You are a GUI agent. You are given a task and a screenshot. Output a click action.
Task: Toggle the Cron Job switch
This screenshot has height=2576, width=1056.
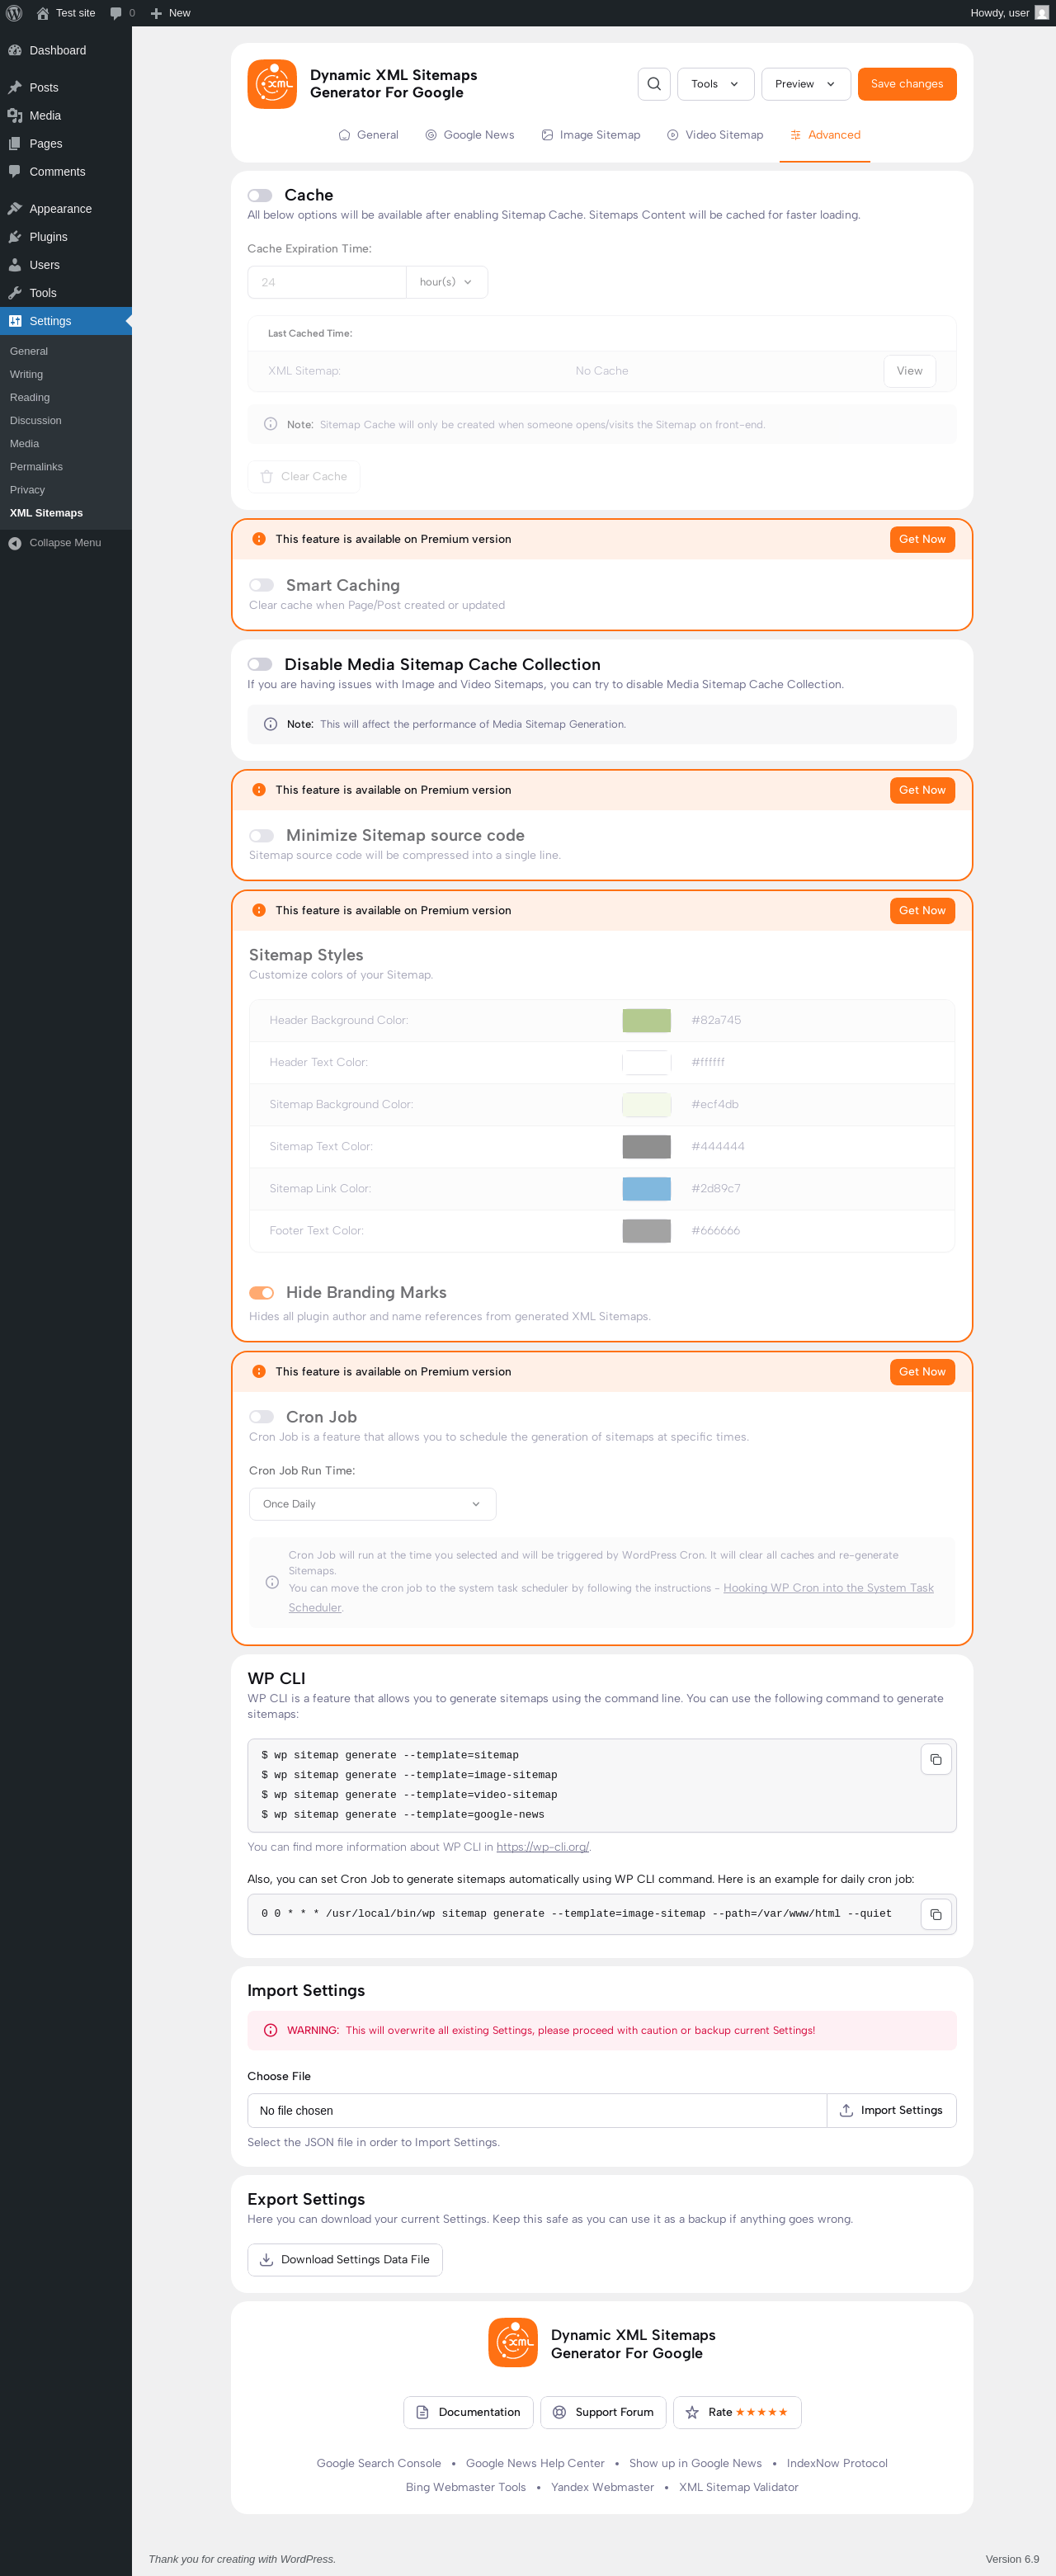click(261, 1417)
